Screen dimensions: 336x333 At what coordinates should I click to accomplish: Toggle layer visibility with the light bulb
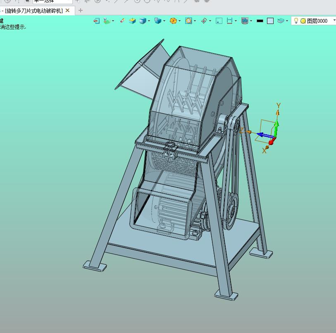(x=296, y=21)
